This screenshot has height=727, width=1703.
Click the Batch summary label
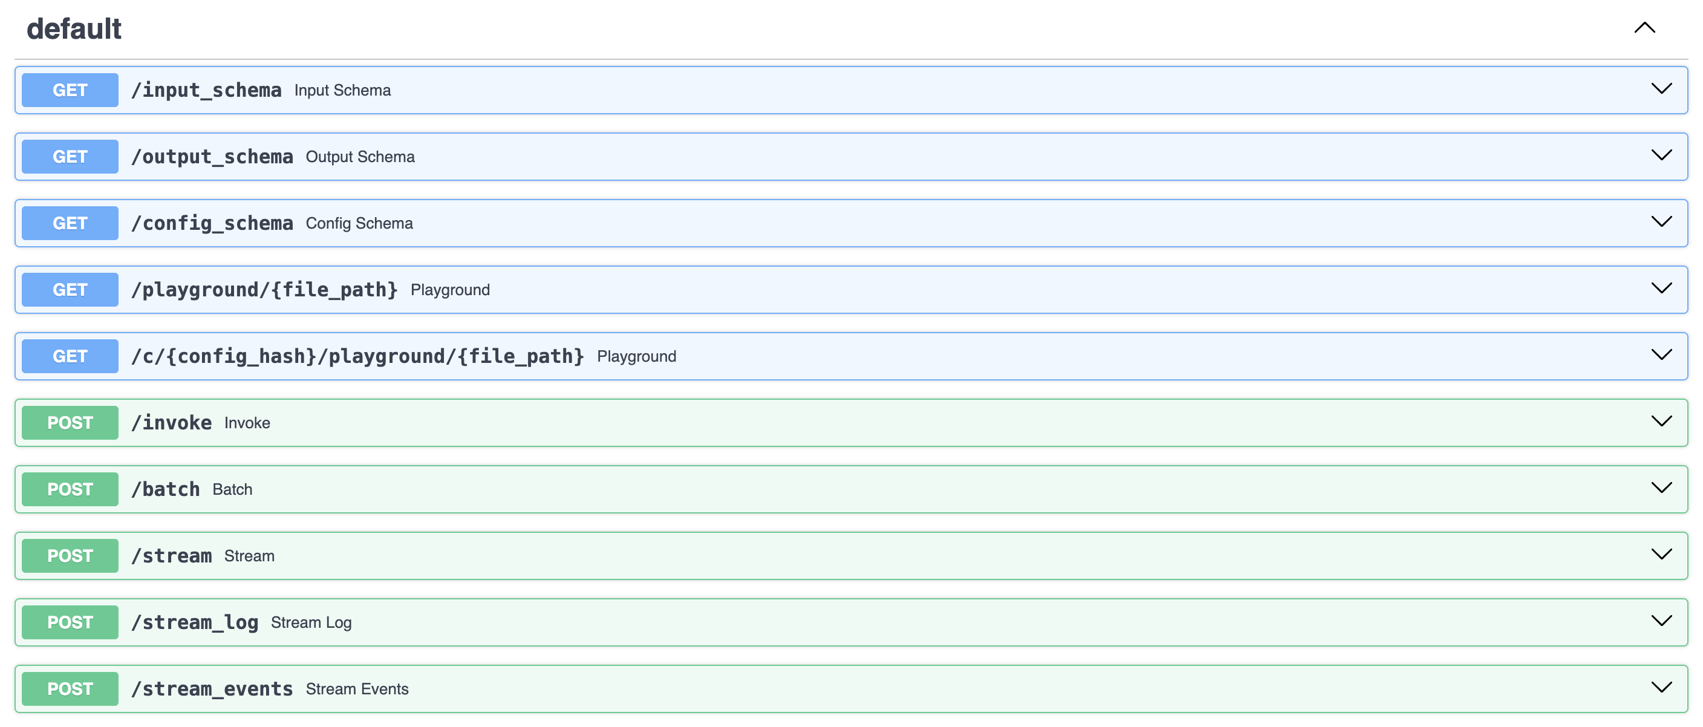232,490
